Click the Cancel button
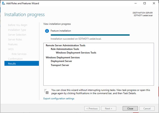 click(147, 109)
